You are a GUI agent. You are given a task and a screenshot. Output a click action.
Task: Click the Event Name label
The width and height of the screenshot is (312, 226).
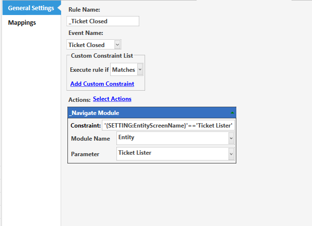click(x=86, y=33)
